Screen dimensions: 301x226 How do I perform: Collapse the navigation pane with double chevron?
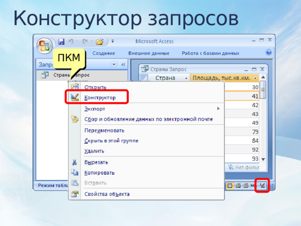(x=123, y=65)
